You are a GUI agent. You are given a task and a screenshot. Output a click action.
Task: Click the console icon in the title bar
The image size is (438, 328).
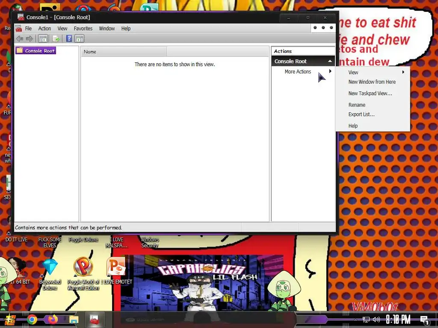pyautogui.click(x=21, y=17)
